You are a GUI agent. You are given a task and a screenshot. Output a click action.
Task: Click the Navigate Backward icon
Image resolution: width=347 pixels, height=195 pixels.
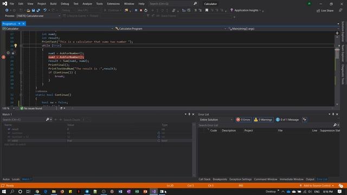(7, 10)
